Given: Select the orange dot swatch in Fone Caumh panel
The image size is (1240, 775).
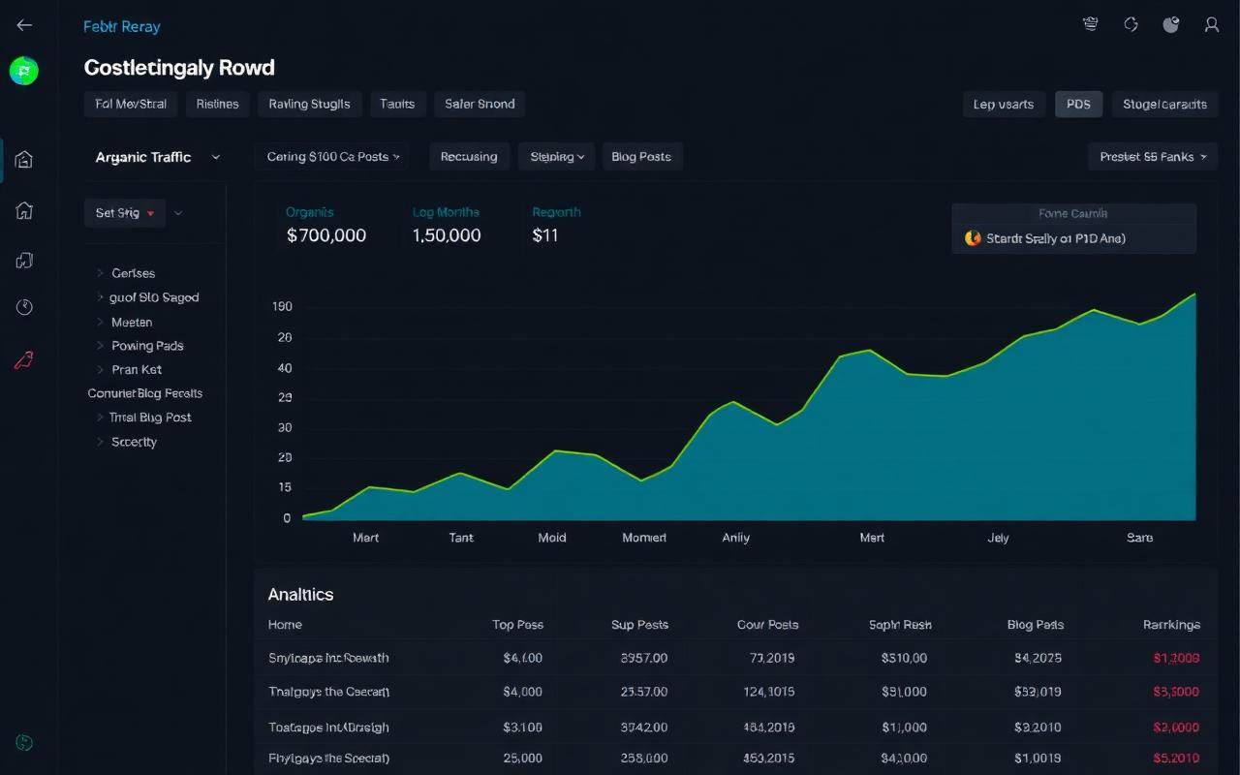Looking at the screenshot, I should click(x=973, y=238).
